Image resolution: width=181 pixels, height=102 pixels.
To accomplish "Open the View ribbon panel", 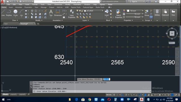I will pos(173,13).
